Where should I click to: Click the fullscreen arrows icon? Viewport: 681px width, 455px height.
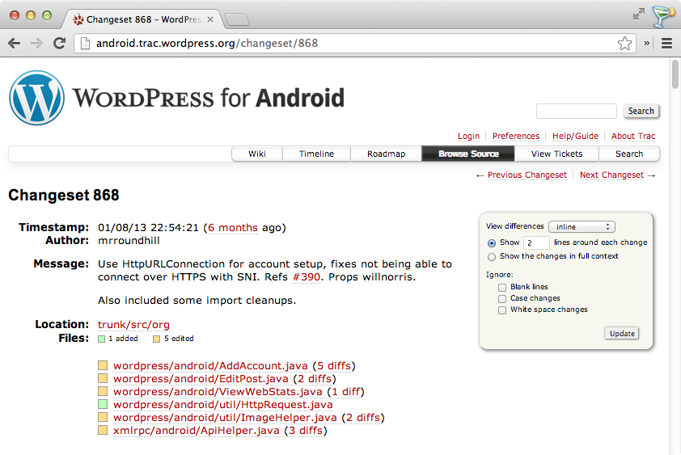(639, 14)
